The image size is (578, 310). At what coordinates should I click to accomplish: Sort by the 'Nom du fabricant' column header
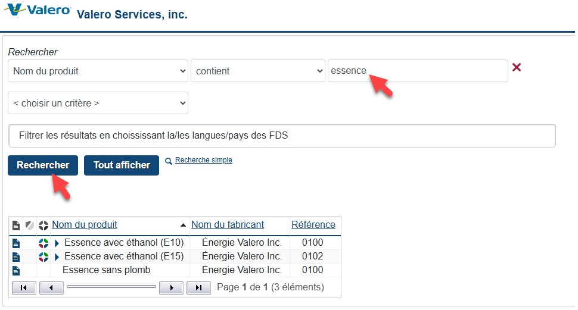(228, 225)
